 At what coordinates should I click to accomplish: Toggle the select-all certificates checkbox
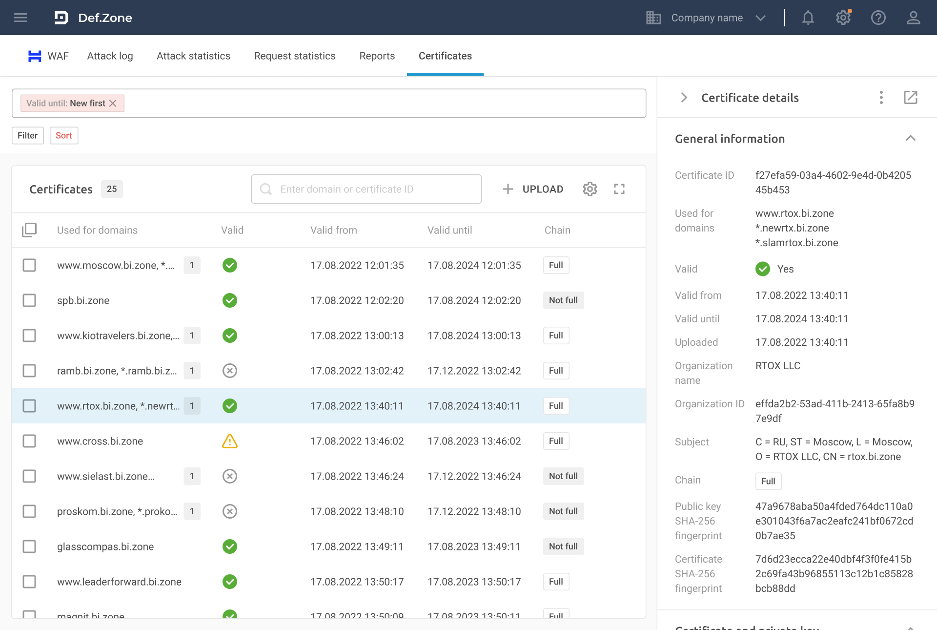point(29,230)
